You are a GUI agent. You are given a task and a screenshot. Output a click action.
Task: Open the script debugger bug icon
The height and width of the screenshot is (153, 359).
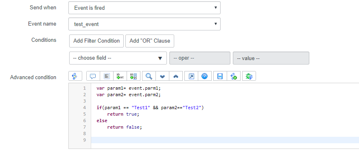click(x=249, y=76)
